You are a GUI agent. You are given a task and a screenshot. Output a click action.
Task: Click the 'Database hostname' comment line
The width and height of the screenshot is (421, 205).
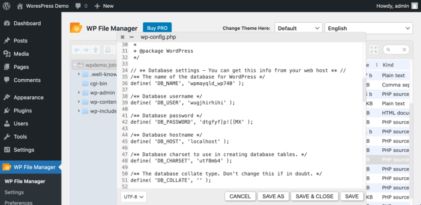(x=166, y=135)
